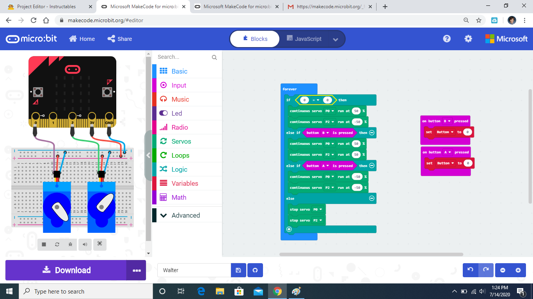Click the toolbox Search box
This screenshot has width=533, height=299.
coord(184,57)
